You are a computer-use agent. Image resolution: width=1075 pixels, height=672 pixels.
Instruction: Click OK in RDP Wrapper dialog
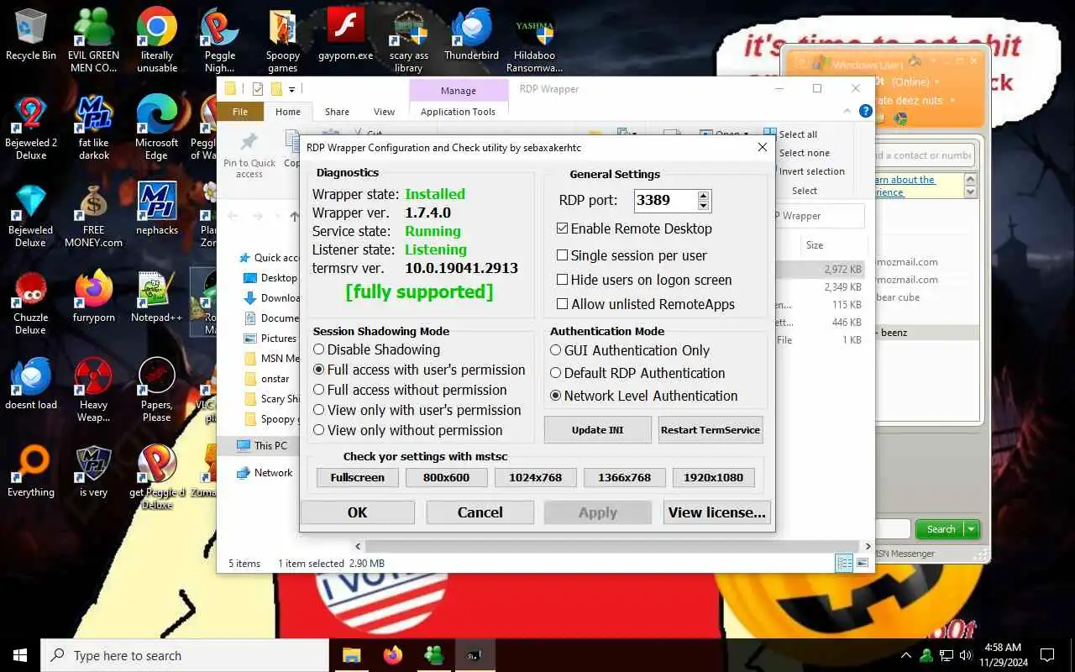pos(358,512)
